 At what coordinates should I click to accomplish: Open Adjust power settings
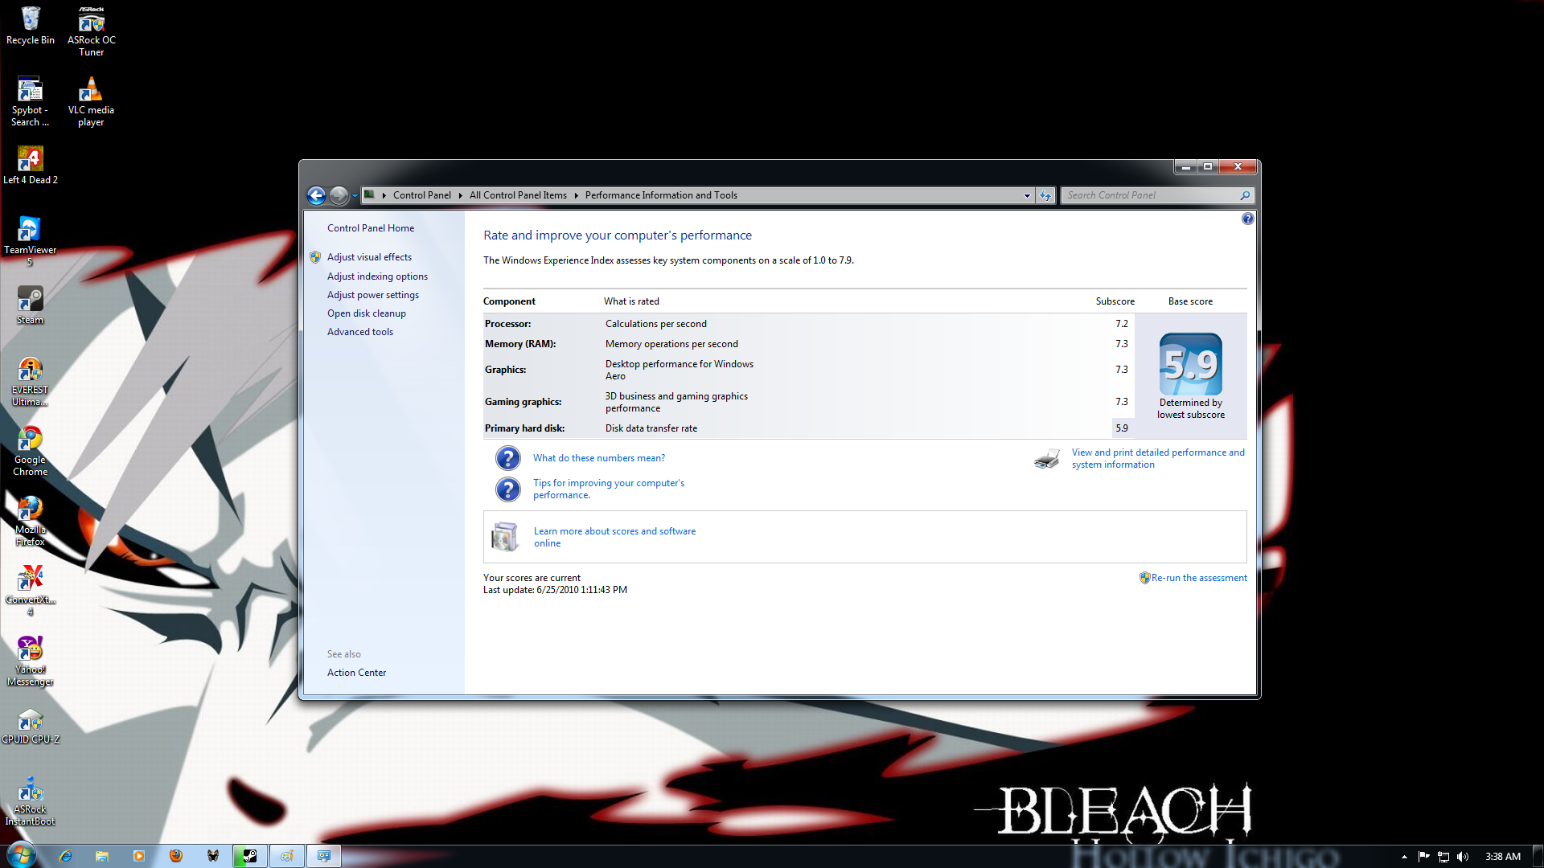tap(372, 295)
